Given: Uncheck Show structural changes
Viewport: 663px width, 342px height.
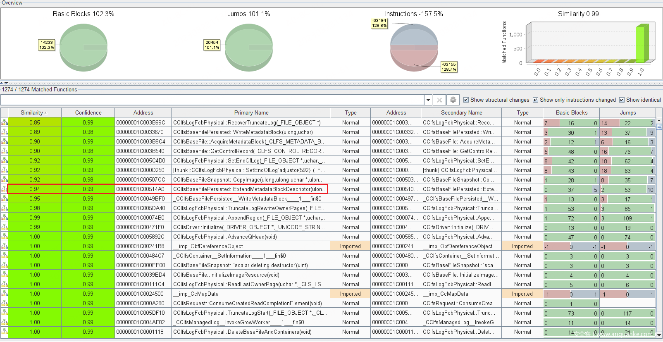Looking at the screenshot, I should pyautogui.click(x=466, y=100).
